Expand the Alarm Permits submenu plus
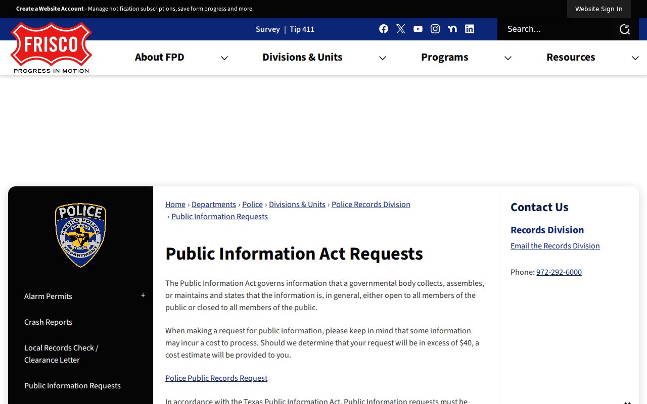Viewport: 647px width, 404px height. click(x=143, y=295)
